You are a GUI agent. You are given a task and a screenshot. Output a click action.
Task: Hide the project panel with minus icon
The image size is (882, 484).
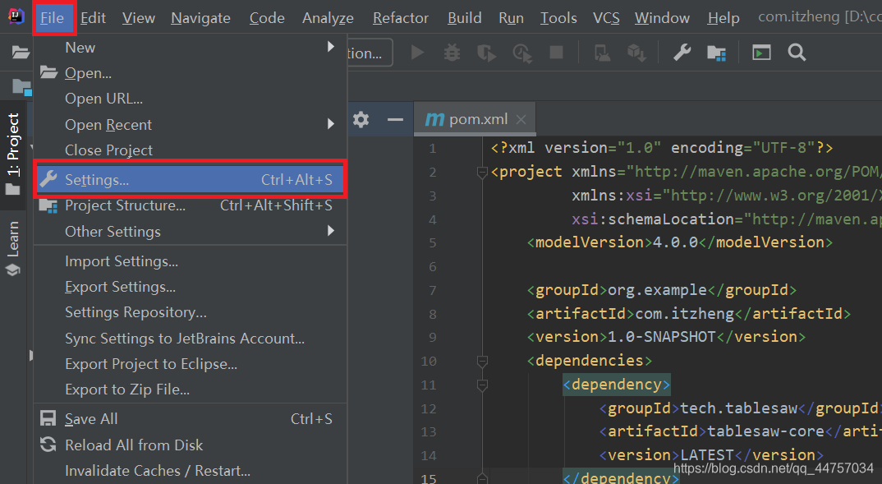395,119
